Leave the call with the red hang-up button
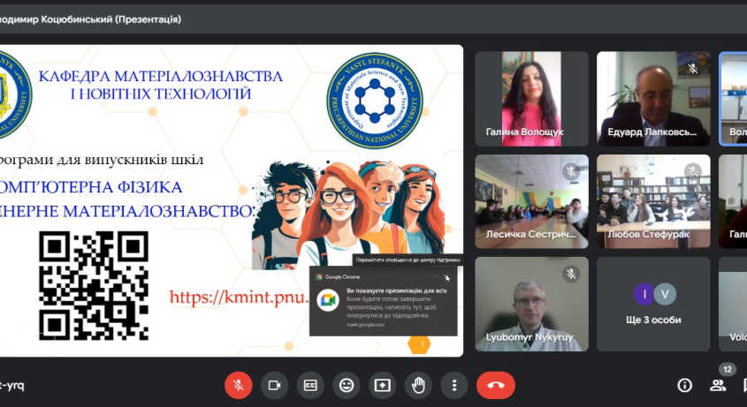 [495, 385]
